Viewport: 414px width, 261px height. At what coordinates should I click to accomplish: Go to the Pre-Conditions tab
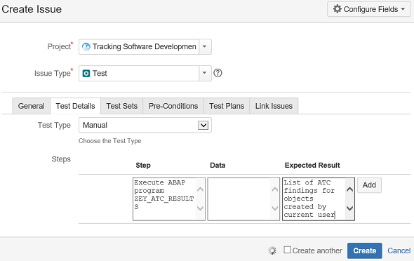pos(173,106)
